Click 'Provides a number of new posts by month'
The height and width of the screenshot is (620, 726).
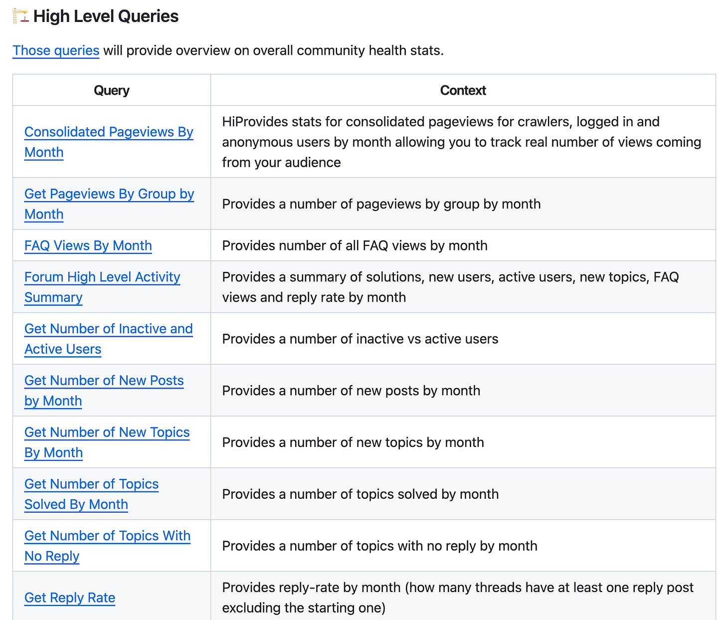pos(351,391)
